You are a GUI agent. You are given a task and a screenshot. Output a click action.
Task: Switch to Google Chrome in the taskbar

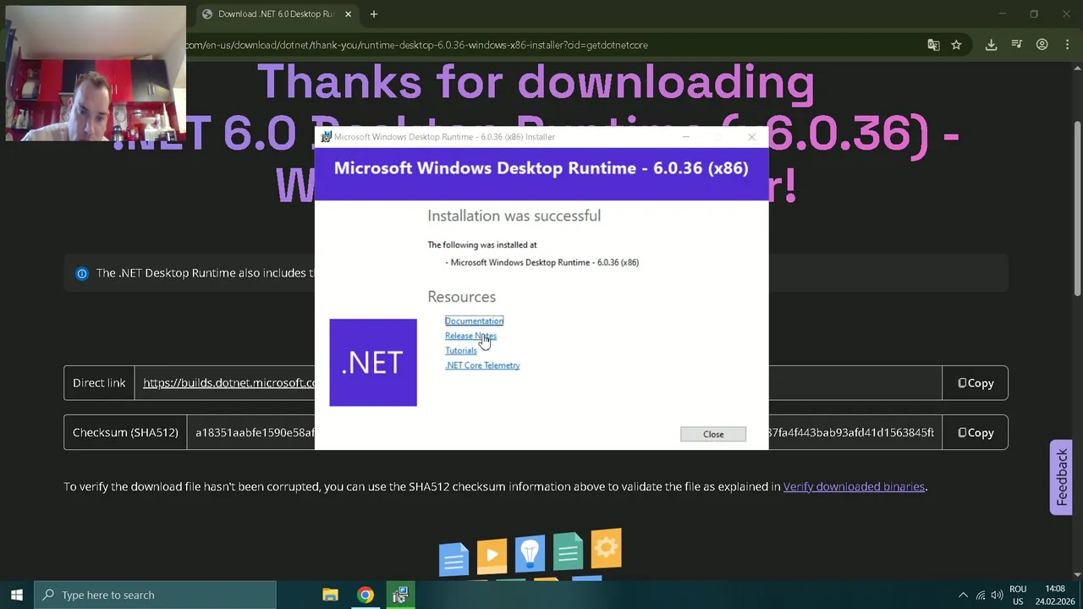coord(366,595)
